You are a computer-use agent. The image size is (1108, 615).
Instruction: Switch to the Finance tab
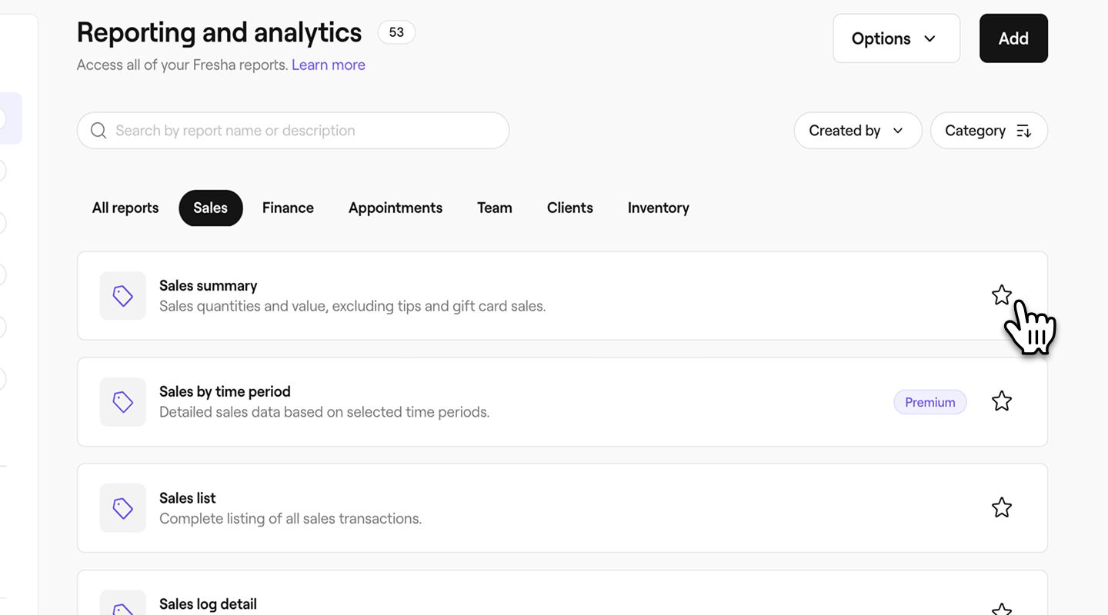pos(288,208)
